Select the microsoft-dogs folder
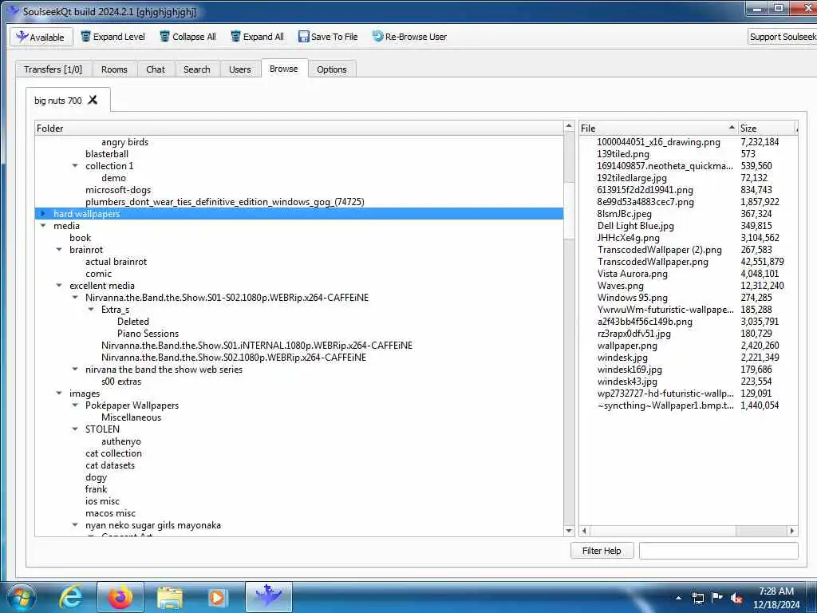The width and height of the screenshot is (817, 613). 118,190
